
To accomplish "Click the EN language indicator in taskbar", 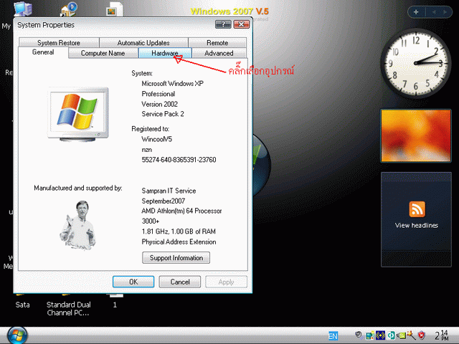I will [333, 335].
